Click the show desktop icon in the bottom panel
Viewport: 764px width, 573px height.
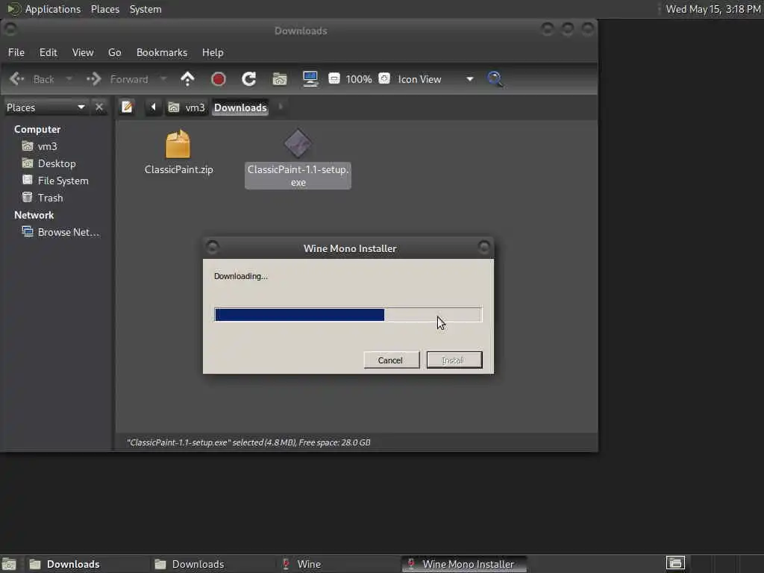coord(9,564)
